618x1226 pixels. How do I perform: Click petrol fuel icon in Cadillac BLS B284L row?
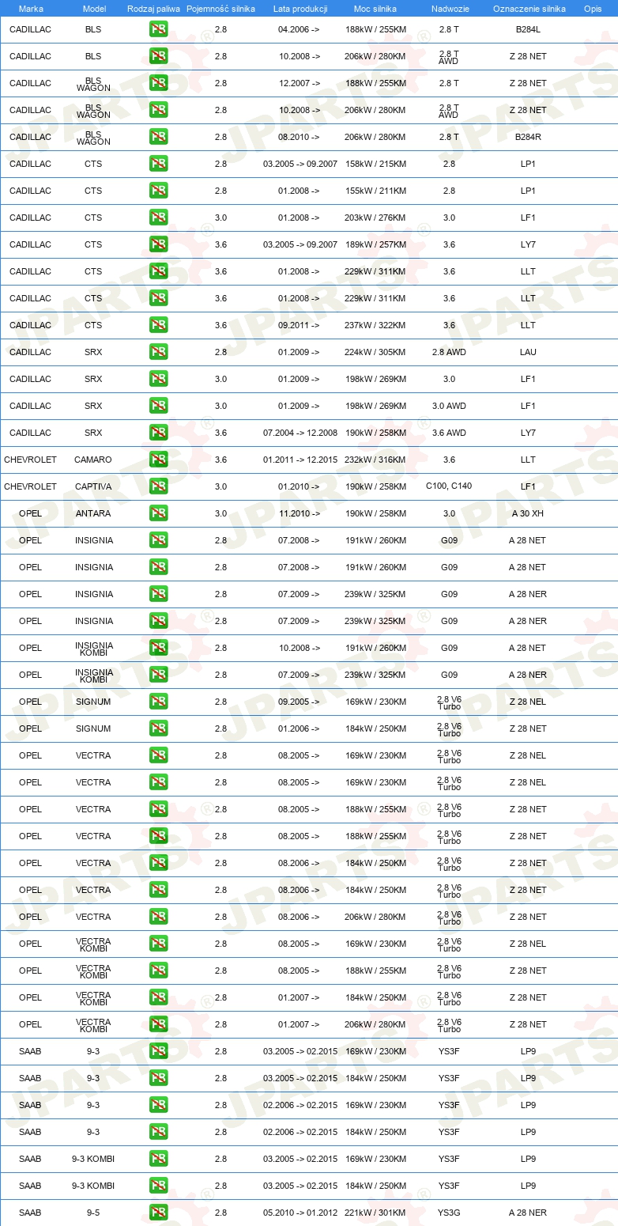click(x=158, y=29)
